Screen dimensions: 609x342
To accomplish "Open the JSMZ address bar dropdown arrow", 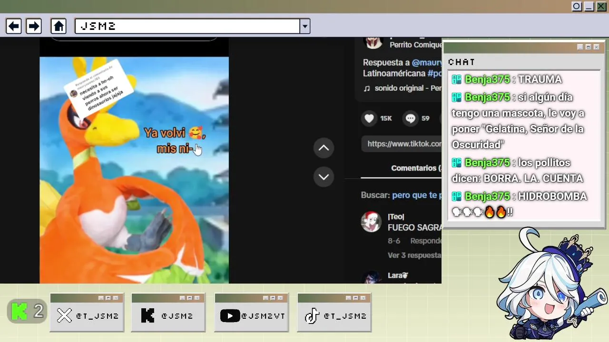I will pos(305,26).
